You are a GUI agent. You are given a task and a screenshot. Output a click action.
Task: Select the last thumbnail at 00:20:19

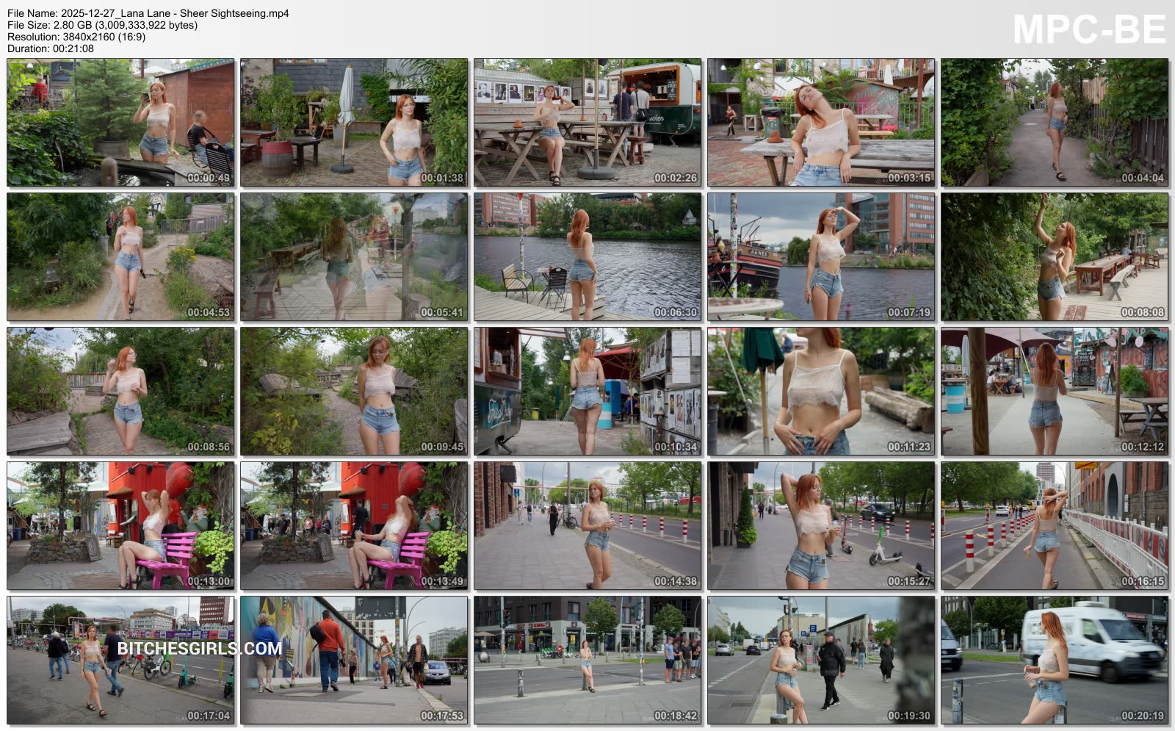coord(1055,660)
